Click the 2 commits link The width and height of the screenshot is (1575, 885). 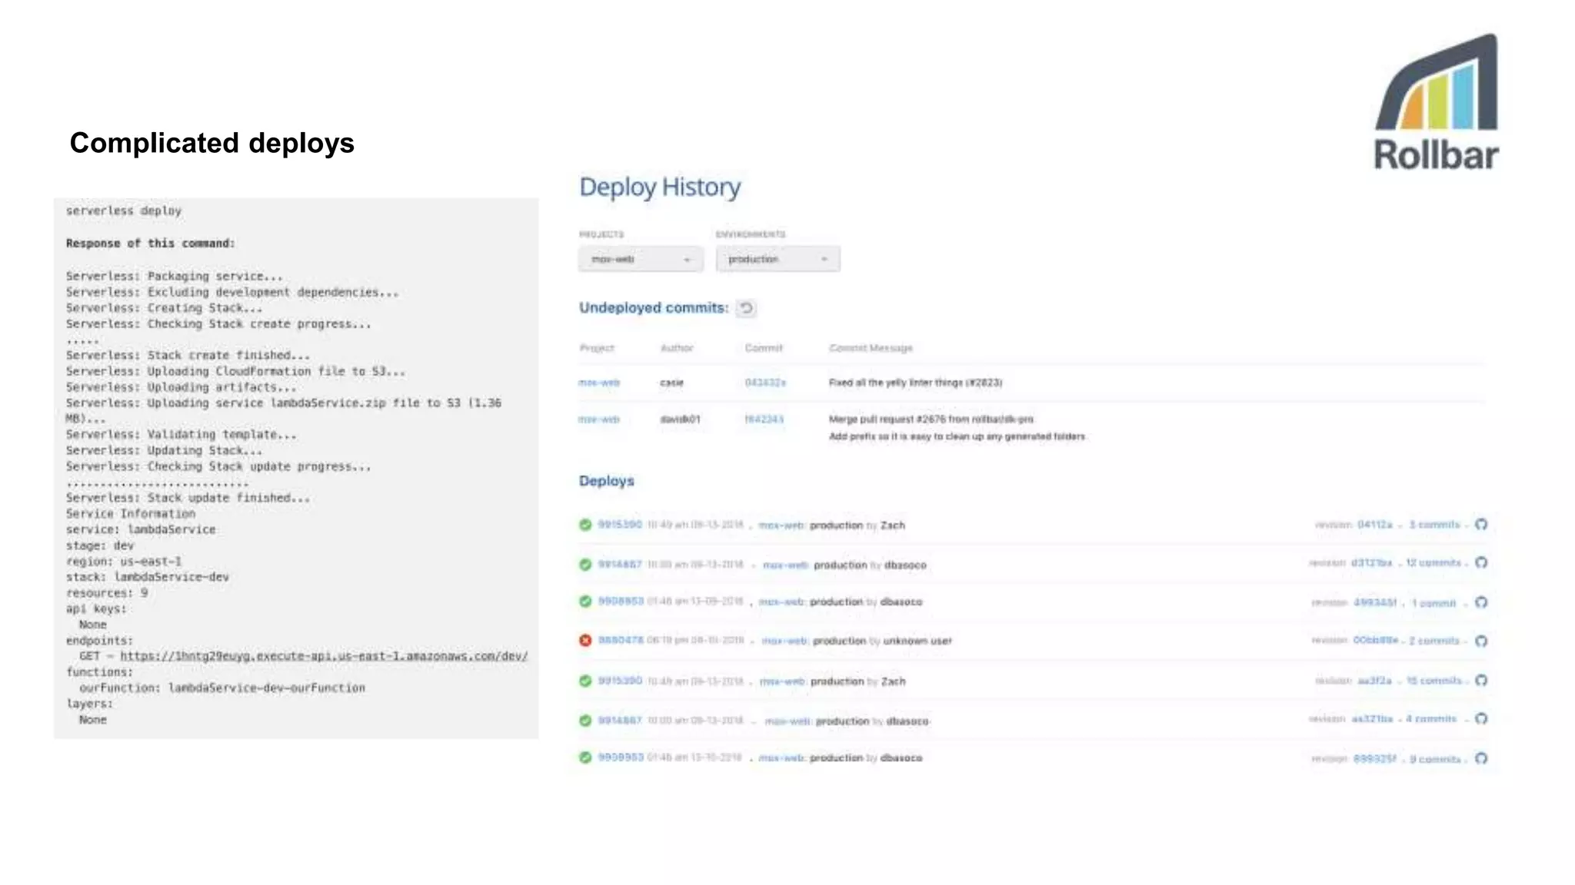point(1434,641)
